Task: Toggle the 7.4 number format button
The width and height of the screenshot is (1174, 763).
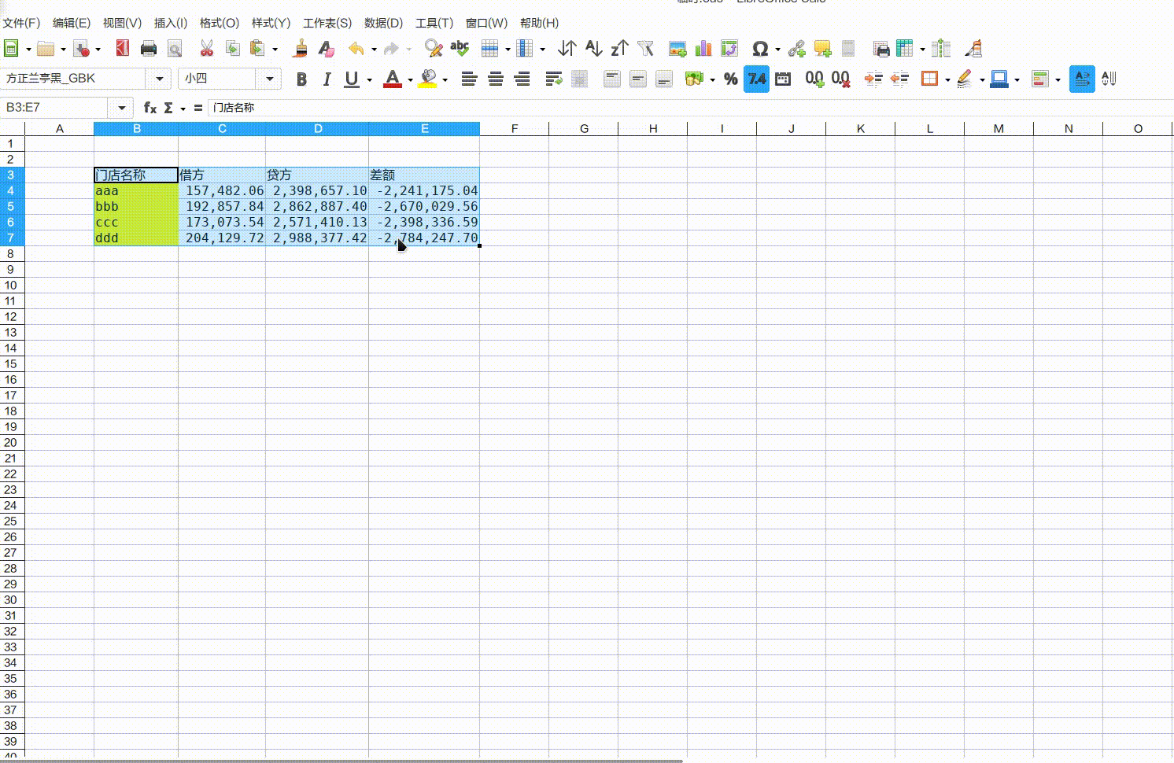Action: pos(756,79)
